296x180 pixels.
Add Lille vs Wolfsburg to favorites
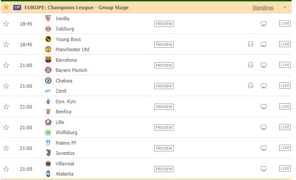[x=6, y=127]
